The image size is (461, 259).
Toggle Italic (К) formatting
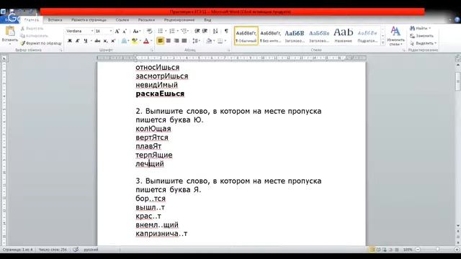click(77, 41)
